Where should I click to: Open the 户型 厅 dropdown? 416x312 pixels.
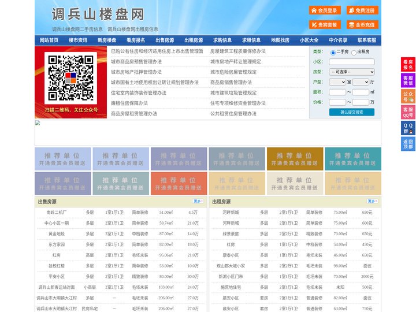361,82
